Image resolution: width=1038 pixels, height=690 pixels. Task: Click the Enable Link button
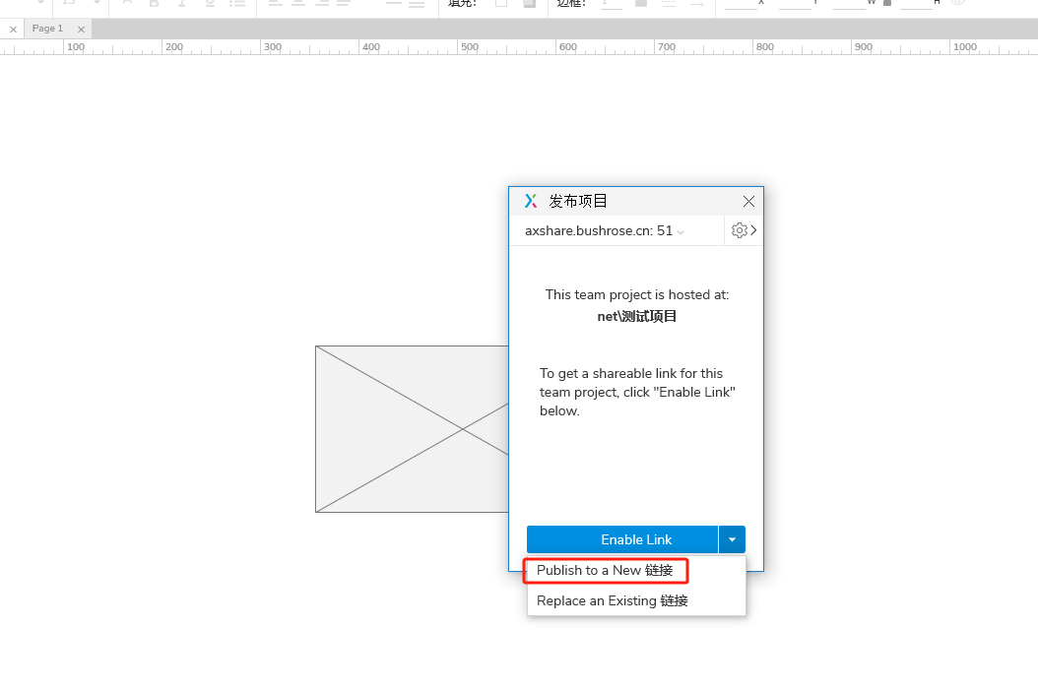tap(622, 539)
